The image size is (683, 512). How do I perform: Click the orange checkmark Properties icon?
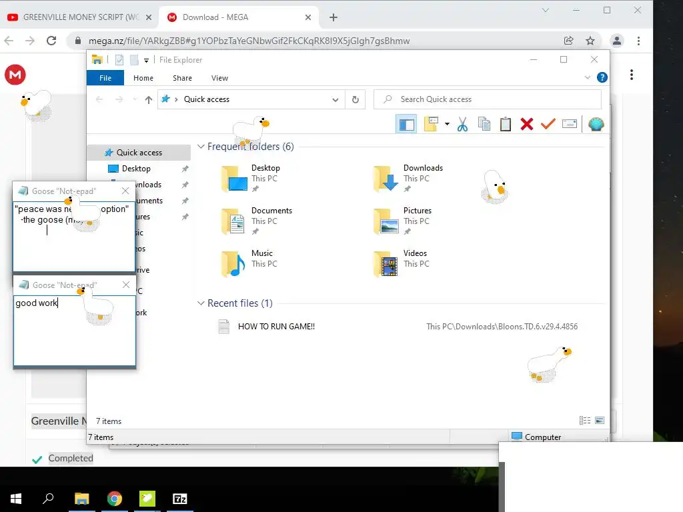click(x=548, y=125)
